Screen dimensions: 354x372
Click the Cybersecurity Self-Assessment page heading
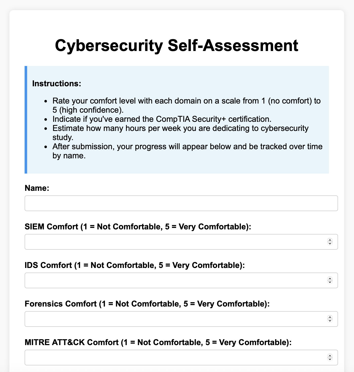[x=176, y=46]
